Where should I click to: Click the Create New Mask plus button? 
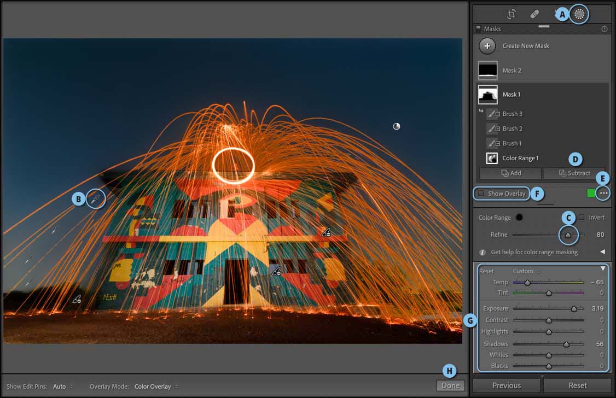click(487, 46)
